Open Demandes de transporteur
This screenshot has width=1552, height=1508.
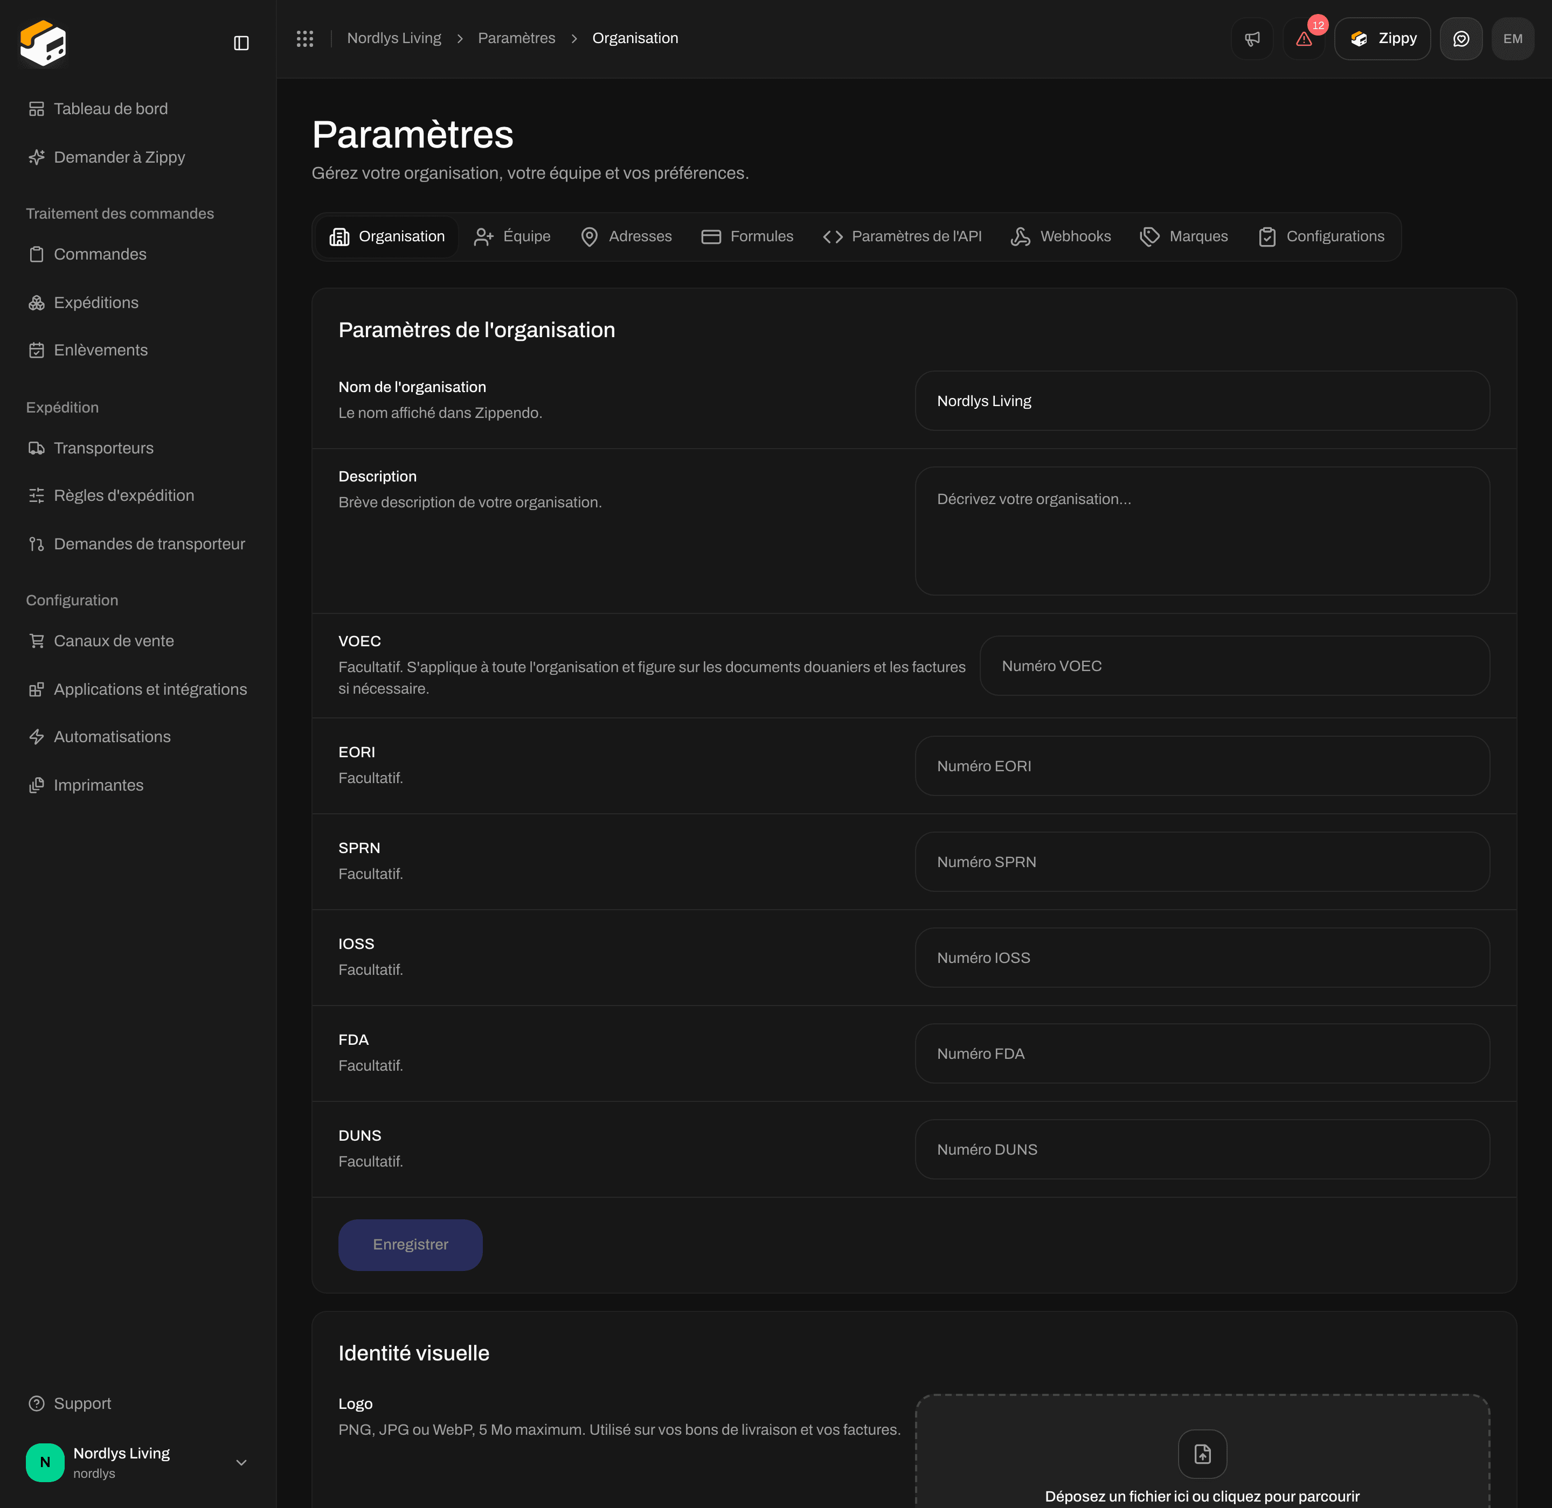(137, 544)
